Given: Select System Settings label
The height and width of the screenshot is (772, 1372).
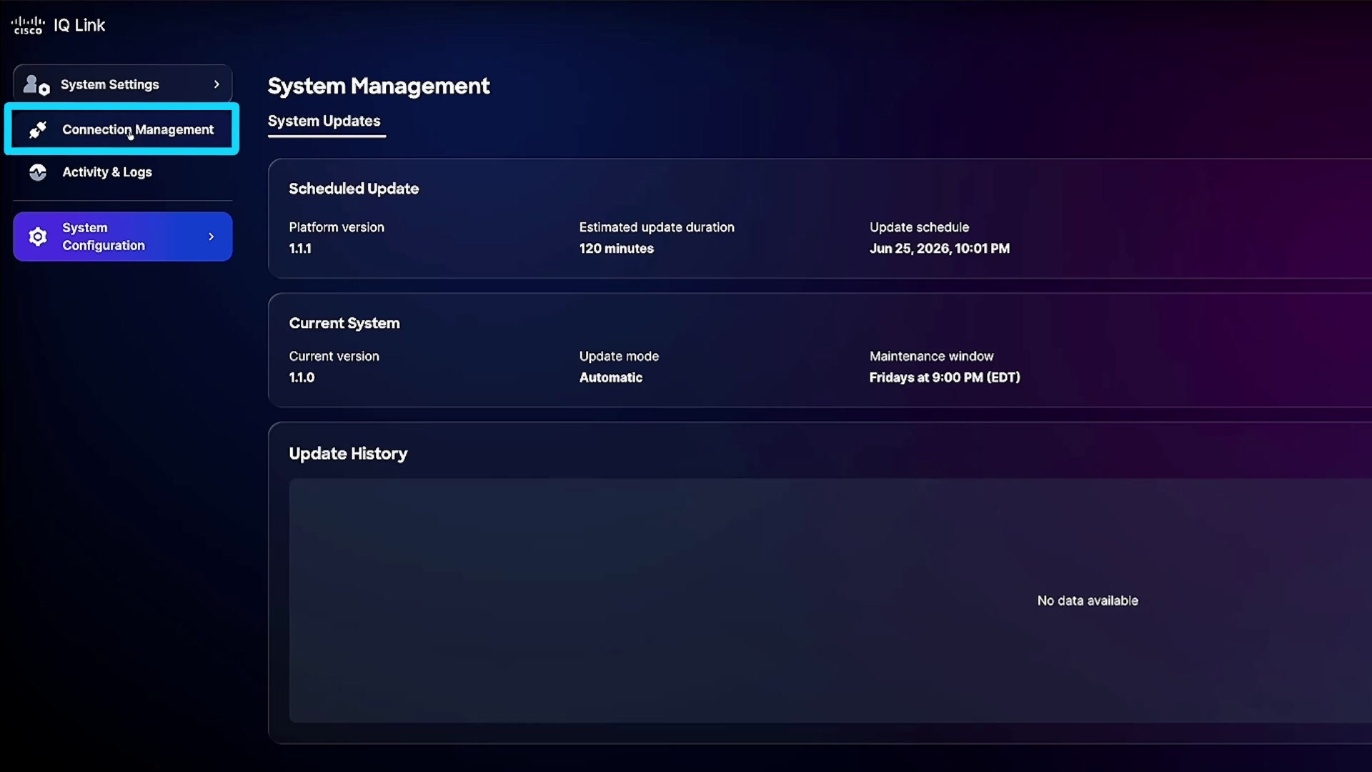Looking at the screenshot, I should pos(110,84).
